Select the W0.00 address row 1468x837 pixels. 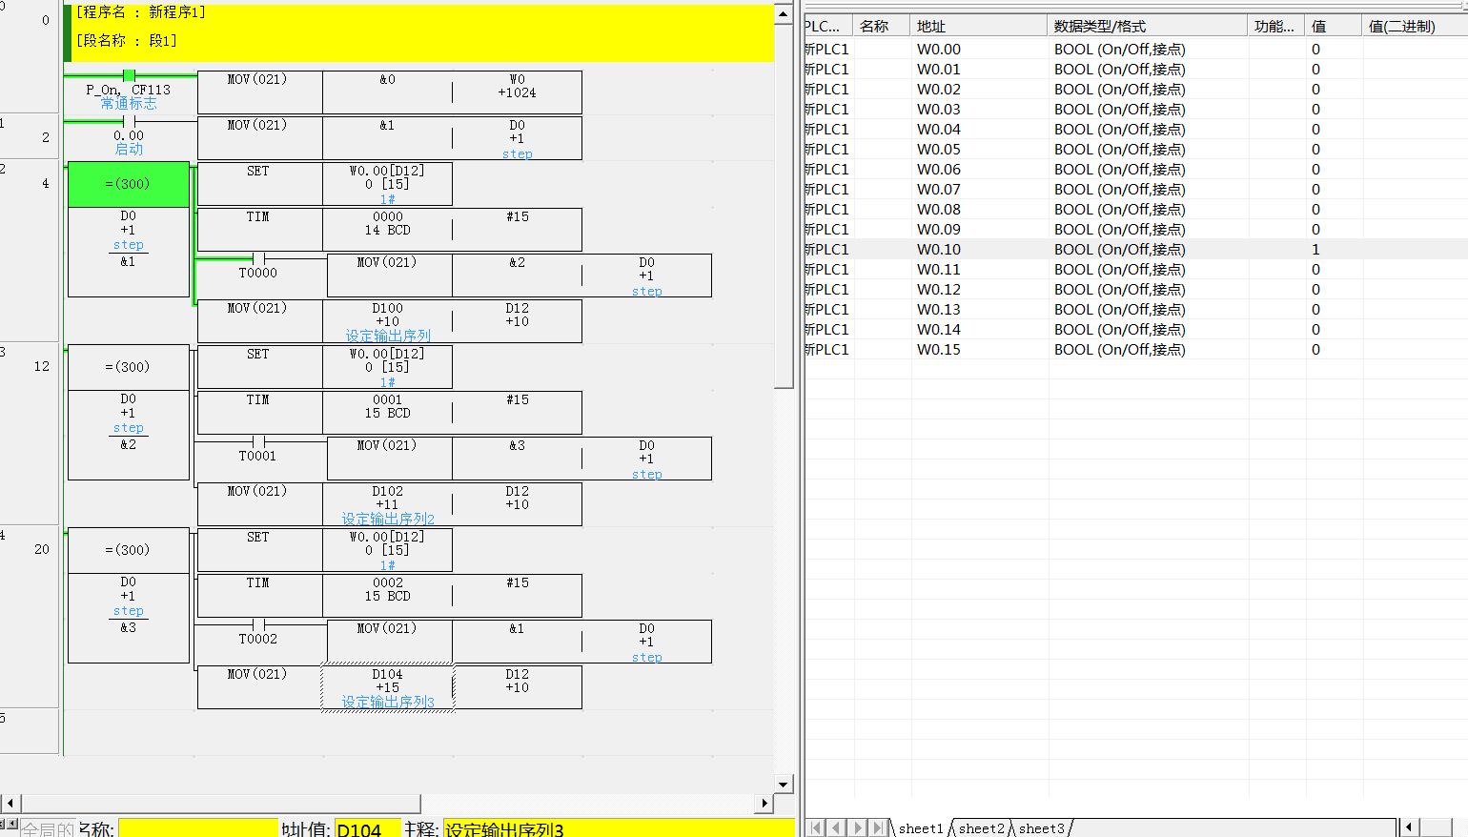point(939,49)
